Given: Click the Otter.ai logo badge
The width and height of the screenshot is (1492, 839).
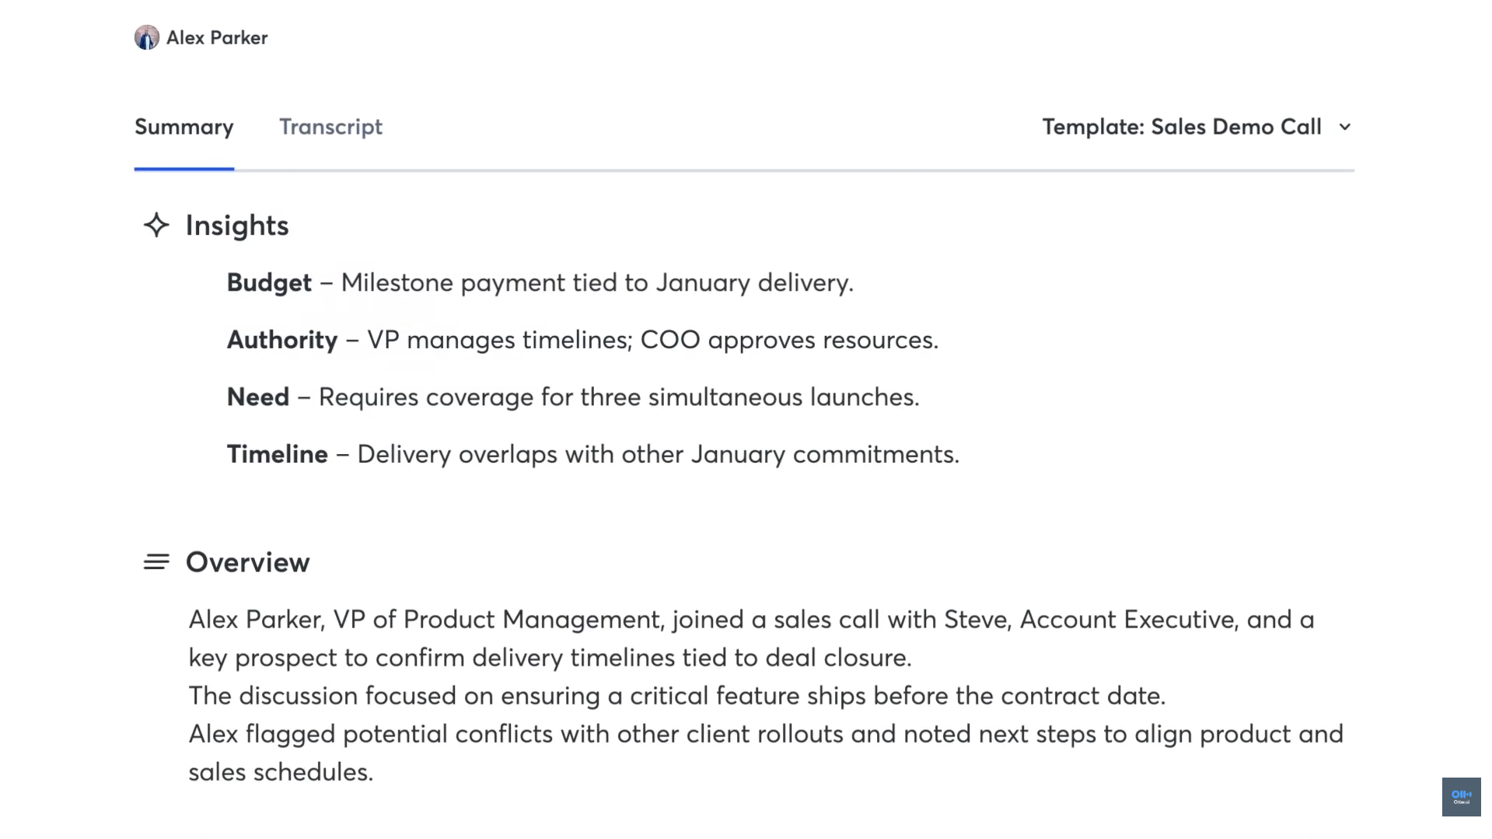Looking at the screenshot, I should click(x=1461, y=796).
